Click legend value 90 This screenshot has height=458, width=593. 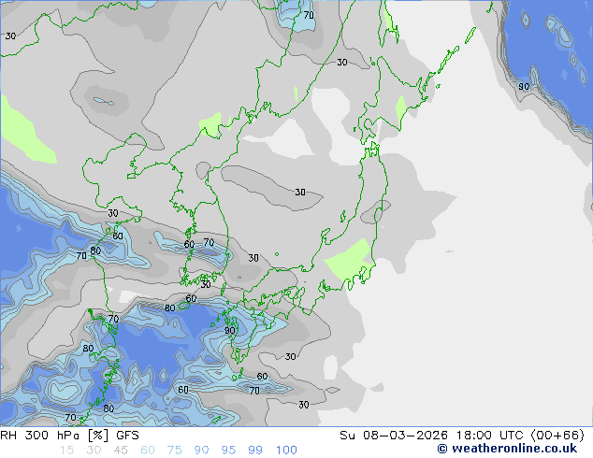tap(202, 451)
